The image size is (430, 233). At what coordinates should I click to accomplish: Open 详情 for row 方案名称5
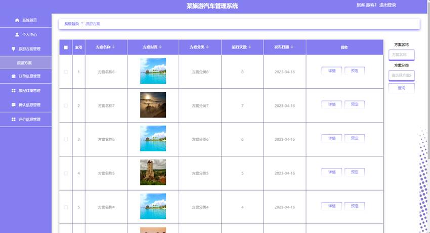(x=332, y=172)
